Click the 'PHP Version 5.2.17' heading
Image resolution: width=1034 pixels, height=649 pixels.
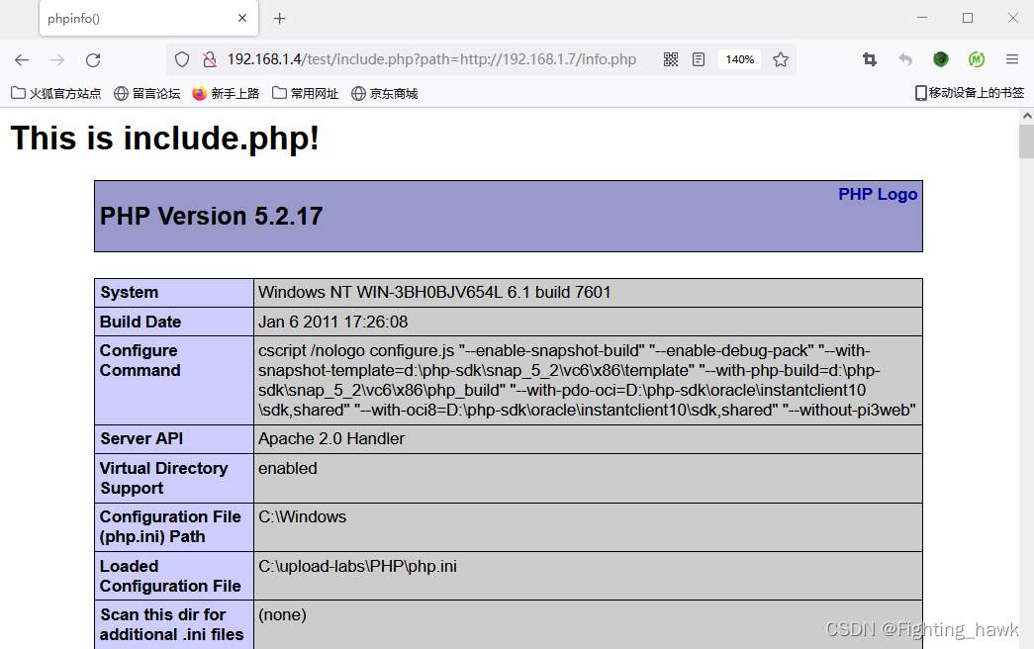pyautogui.click(x=211, y=217)
